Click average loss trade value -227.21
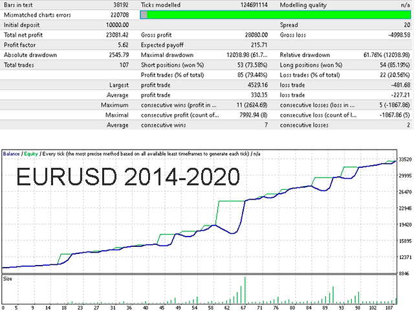414x311 pixels. point(400,95)
